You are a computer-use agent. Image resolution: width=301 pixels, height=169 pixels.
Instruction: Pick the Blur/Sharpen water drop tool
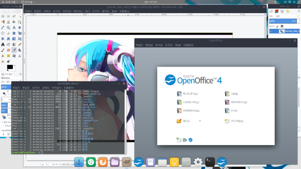pos(20,56)
